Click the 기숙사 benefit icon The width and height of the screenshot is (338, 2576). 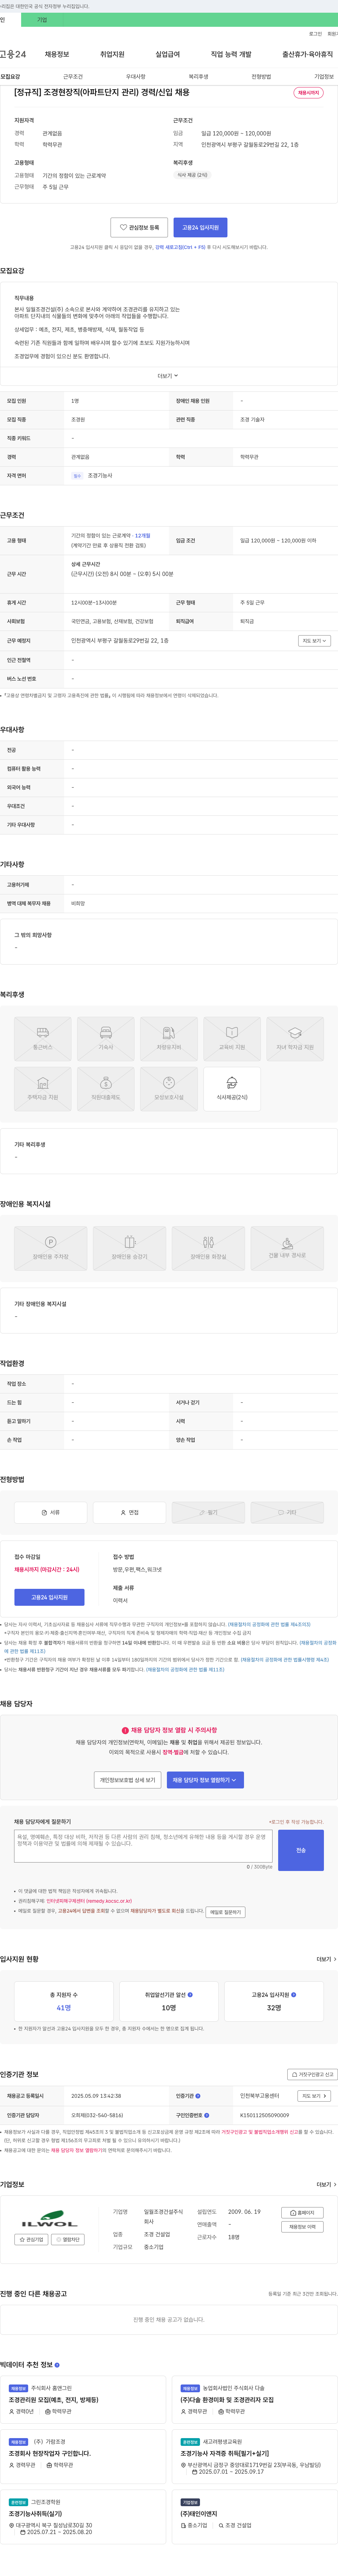coord(106,1039)
